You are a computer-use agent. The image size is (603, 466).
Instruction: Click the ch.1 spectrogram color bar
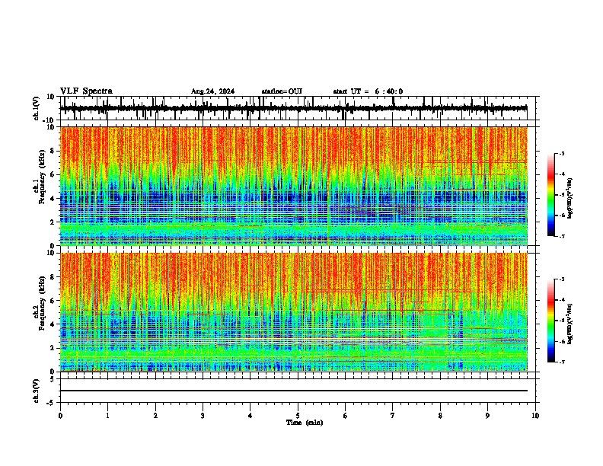pos(551,195)
